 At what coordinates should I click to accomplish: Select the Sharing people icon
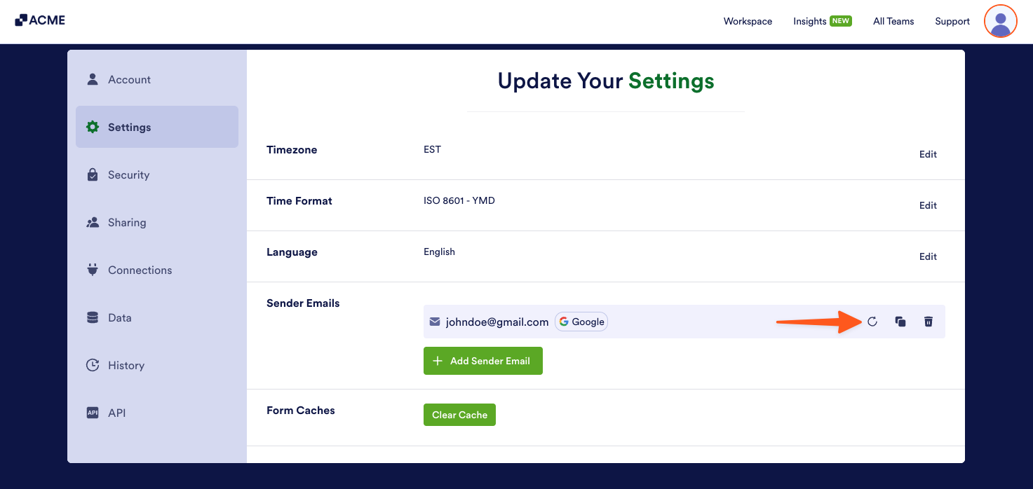coord(93,222)
